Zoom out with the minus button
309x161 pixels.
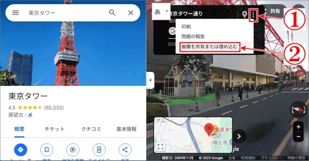(299, 137)
